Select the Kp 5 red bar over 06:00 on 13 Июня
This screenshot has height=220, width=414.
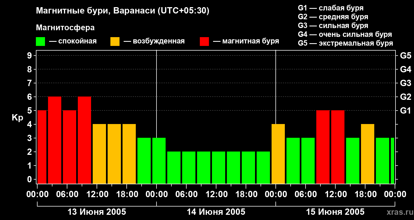point(70,147)
